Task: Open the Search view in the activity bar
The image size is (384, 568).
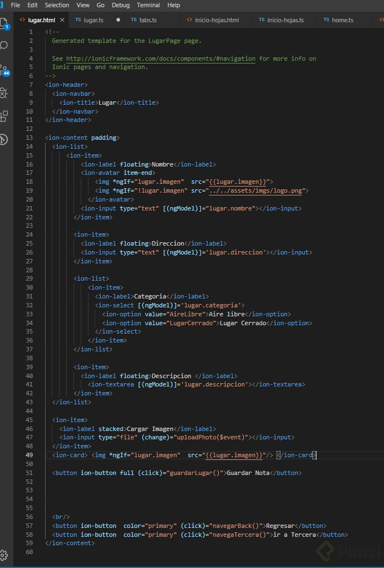Action: (x=4, y=45)
